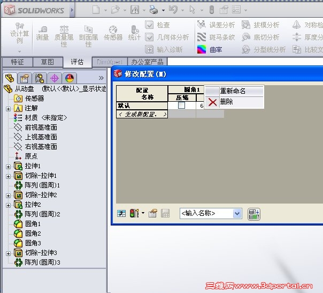Open print options dropdown arrow
Viewport: 323px width, 293px height.
click(163, 10)
